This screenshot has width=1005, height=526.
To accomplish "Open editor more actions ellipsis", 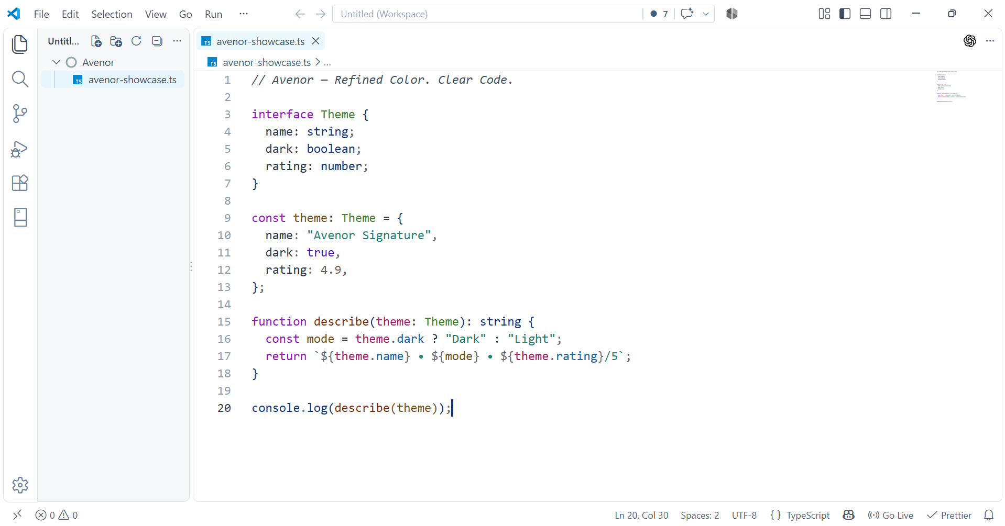I will 990,41.
